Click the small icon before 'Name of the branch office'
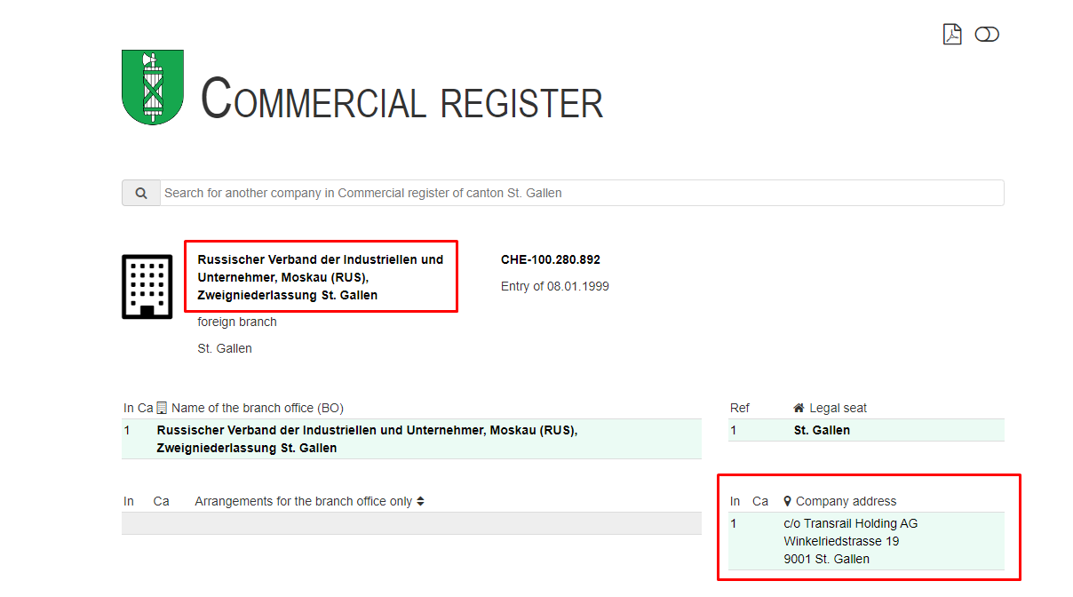1073x597 pixels. click(x=162, y=408)
